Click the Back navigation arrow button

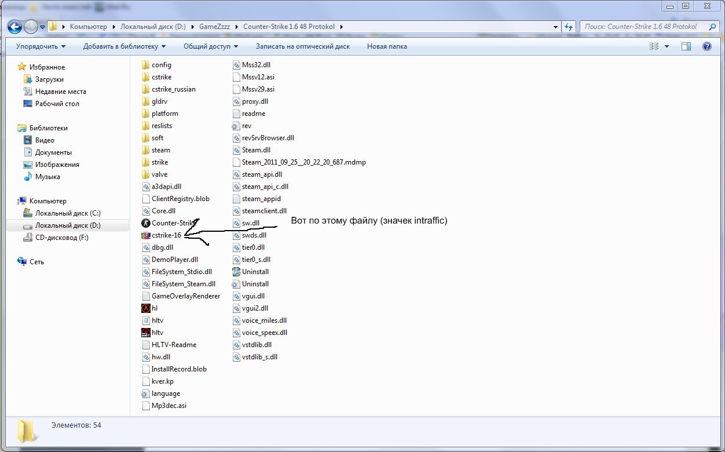[x=15, y=27]
